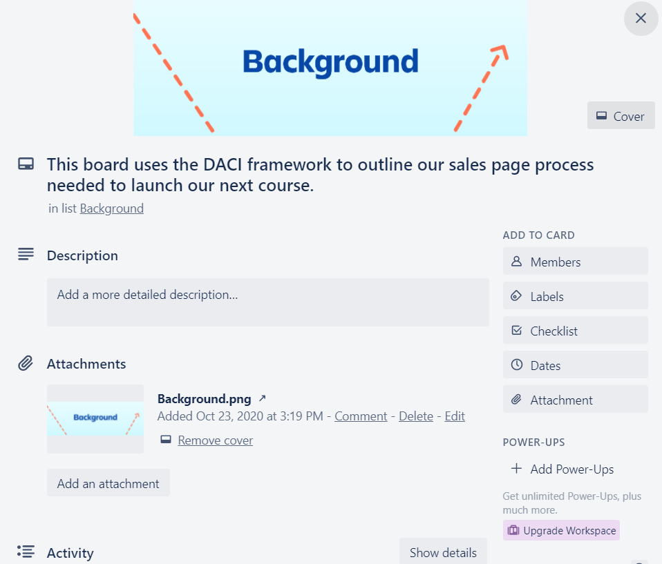Click the Attachments heading
This screenshot has height=564, width=662.
pos(86,364)
